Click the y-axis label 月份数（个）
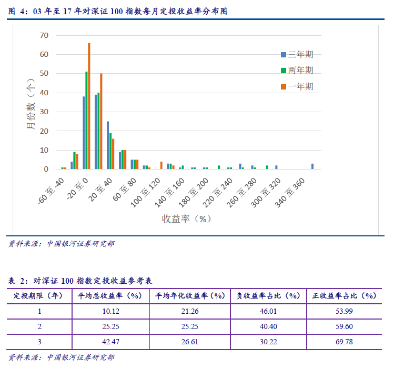The height and width of the screenshot is (368, 394). point(31,104)
